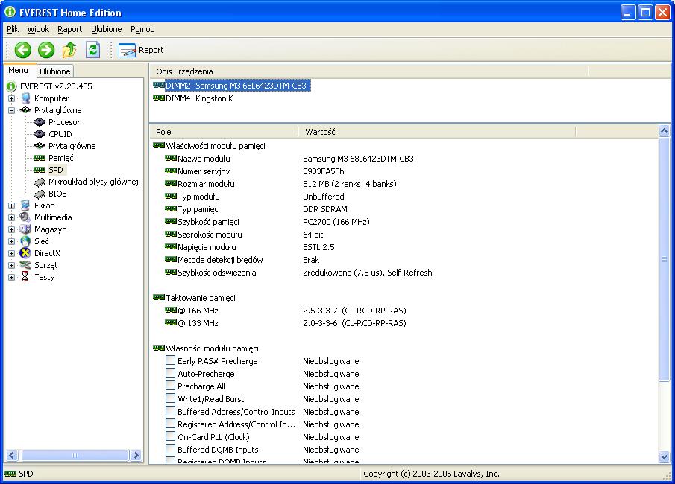Viewport: 675px width, 484px height.
Task: Click the green Forward arrow toolbar icon
Action: coord(46,50)
